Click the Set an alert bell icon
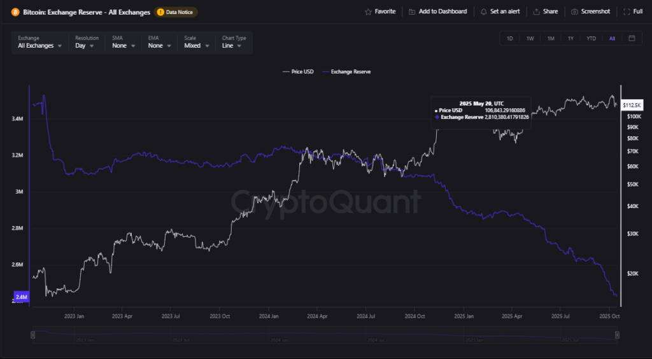652x359 pixels. (x=484, y=11)
